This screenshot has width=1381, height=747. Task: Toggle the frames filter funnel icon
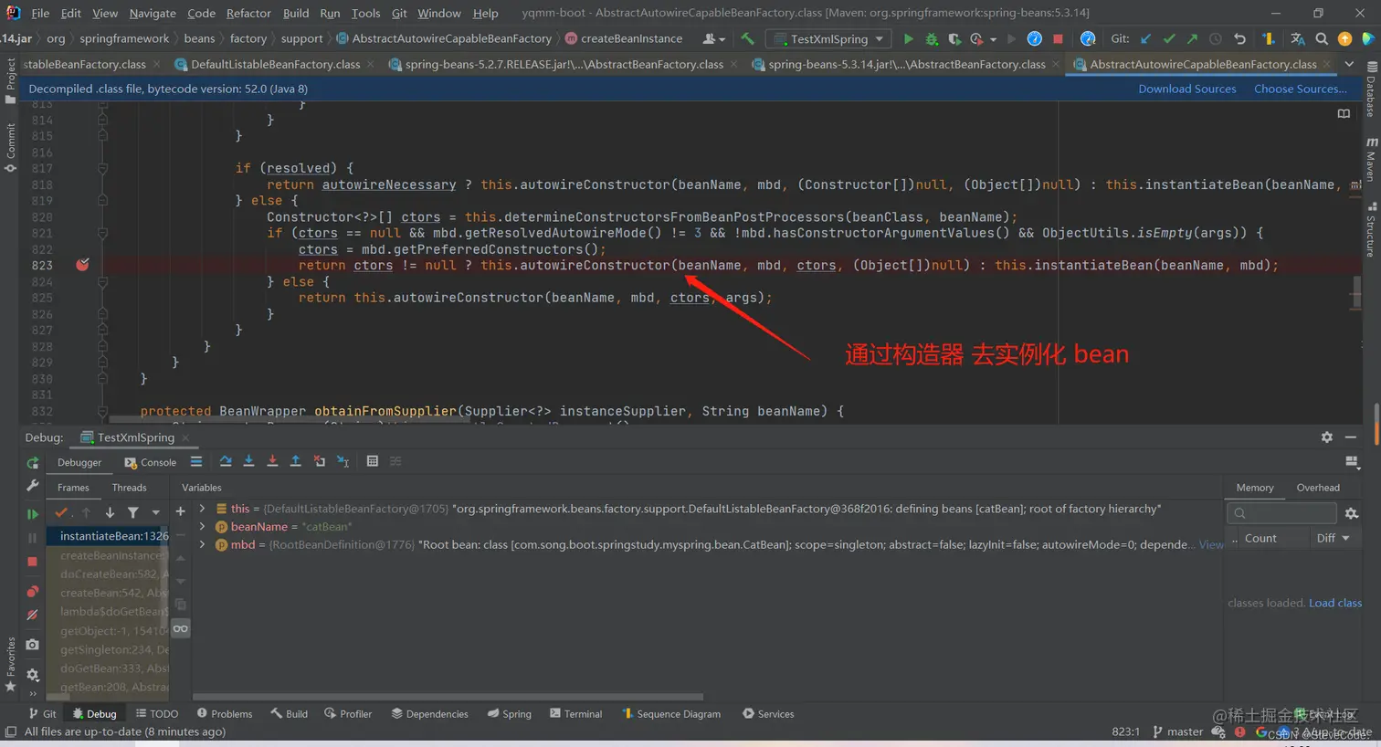point(133,512)
